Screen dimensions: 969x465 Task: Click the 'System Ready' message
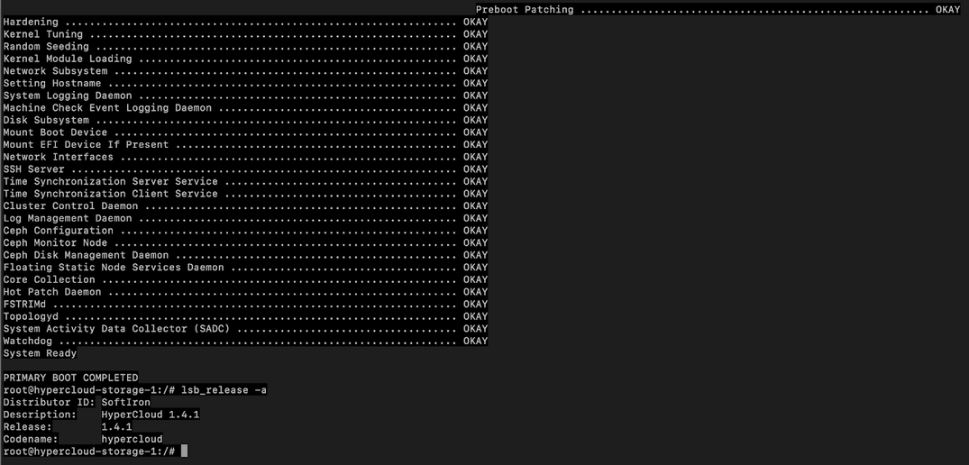point(40,353)
